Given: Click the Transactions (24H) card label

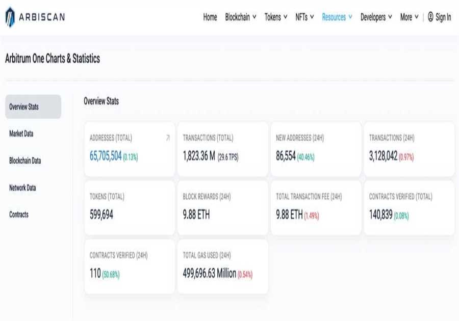Looking at the screenshot, I should click(x=392, y=138).
